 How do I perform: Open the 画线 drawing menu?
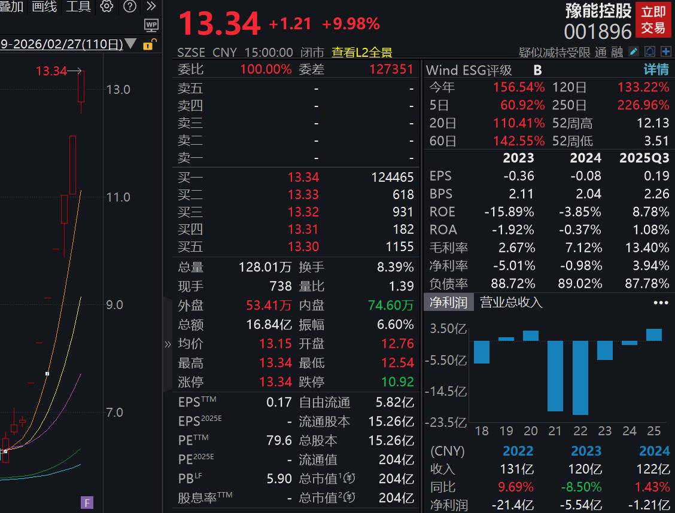(x=44, y=6)
